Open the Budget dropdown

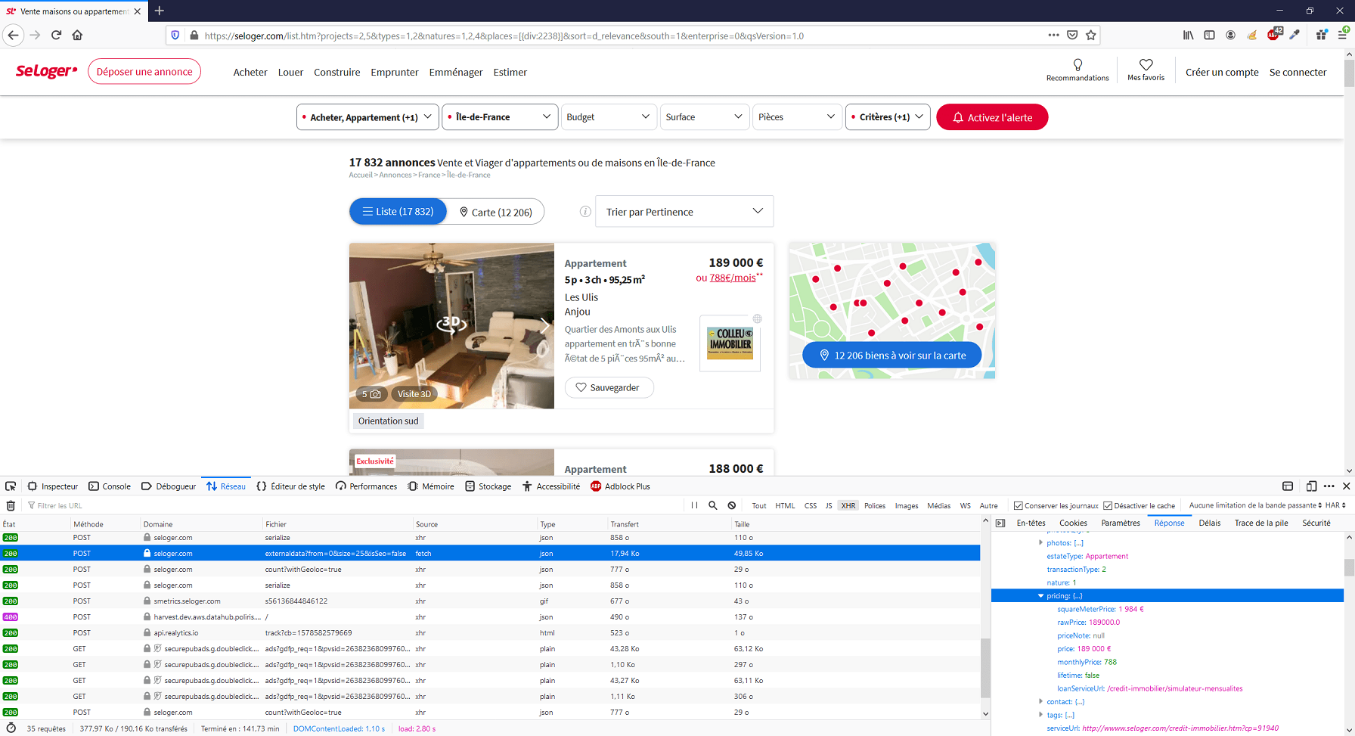(x=608, y=117)
